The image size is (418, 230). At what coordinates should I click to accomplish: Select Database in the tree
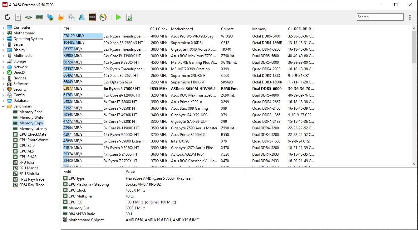click(x=21, y=101)
